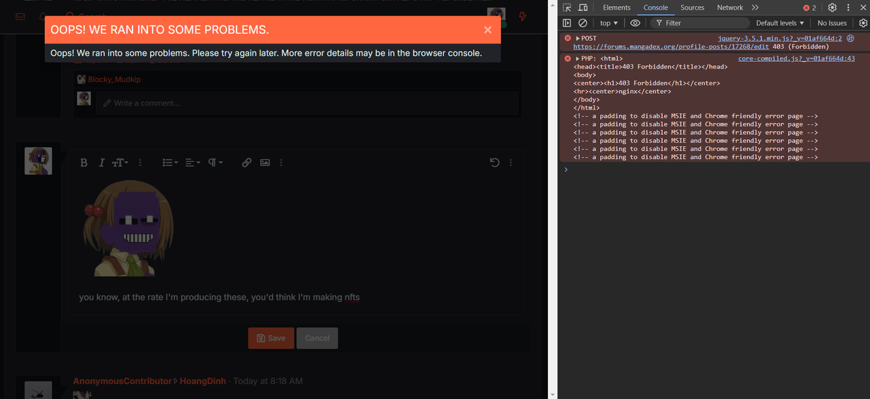This screenshot has height=399, width=870.
Task: Toggle italic formatting in the editor
Action: (x=101, y=162)
